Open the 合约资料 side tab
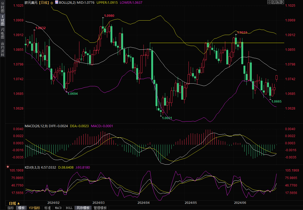The width and height of the screenshot is (303, 210). point(2,49)
